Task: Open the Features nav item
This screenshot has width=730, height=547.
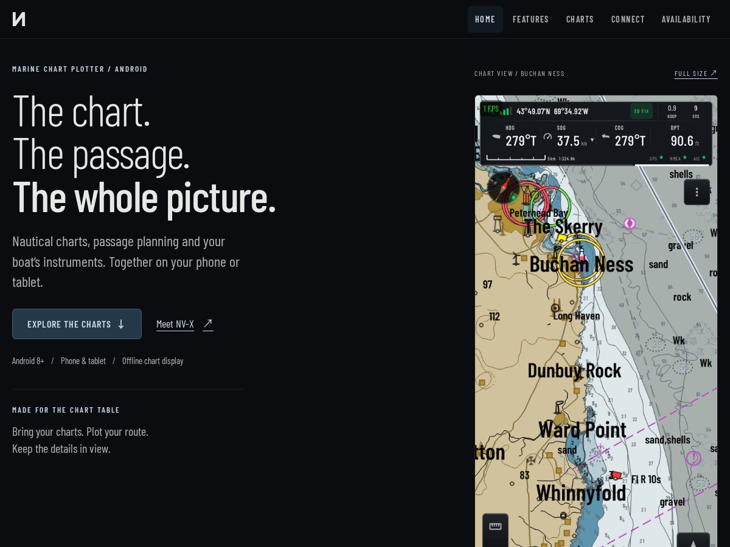Action: (x=530, y=19)
